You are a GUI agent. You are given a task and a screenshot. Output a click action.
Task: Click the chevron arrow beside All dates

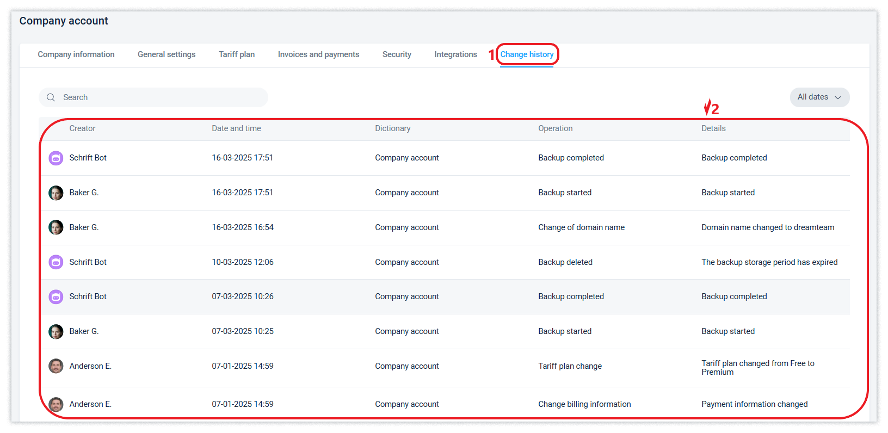coord(838,98)
